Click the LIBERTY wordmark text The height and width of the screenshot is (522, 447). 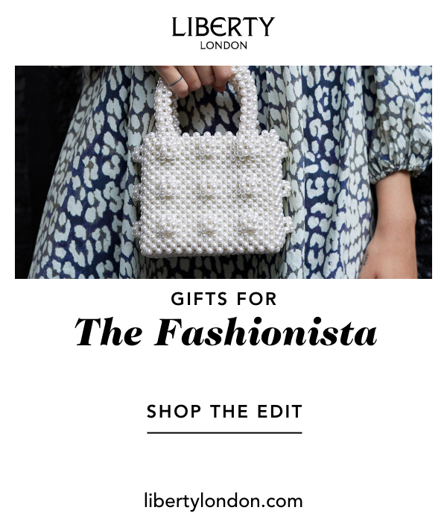(223, 27)
